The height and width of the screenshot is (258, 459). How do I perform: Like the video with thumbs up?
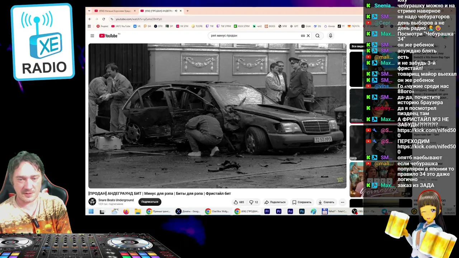(239, 202)
